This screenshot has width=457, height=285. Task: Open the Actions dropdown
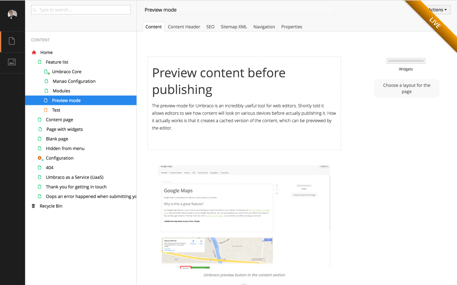coord(437,10)
